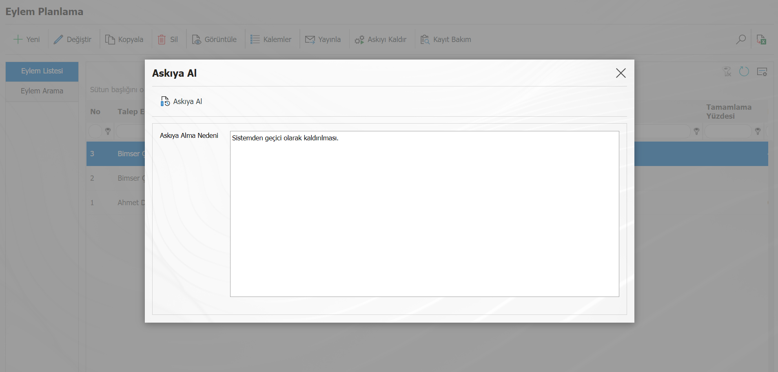This screenshot has height=372, width=778.
Task: Click the Kalemler button label
Action: pos(277,40)
